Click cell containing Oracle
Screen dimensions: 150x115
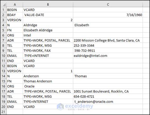pyautogui.click(x=48, y=86)
